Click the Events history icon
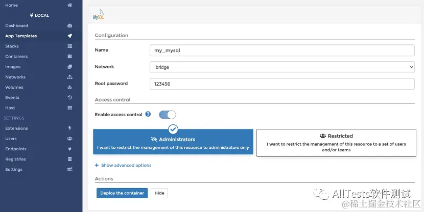Image resolution: width=424 pixels, height=212 pixels. [x=70, y=97]
